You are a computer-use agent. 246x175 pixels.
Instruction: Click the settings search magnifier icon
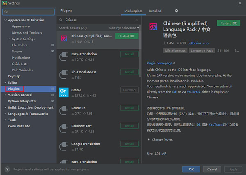tap(6, 12)
